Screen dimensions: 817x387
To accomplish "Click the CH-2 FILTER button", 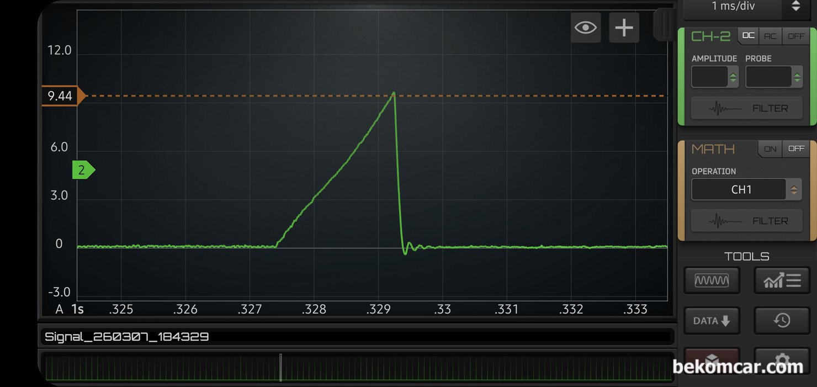I will pos(747,108).
